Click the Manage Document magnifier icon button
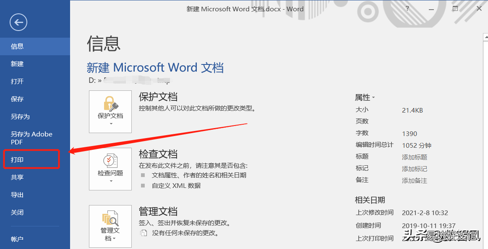The height and width of the screenshot is (249, 488). pyautogui.click(x=110, y=226)
